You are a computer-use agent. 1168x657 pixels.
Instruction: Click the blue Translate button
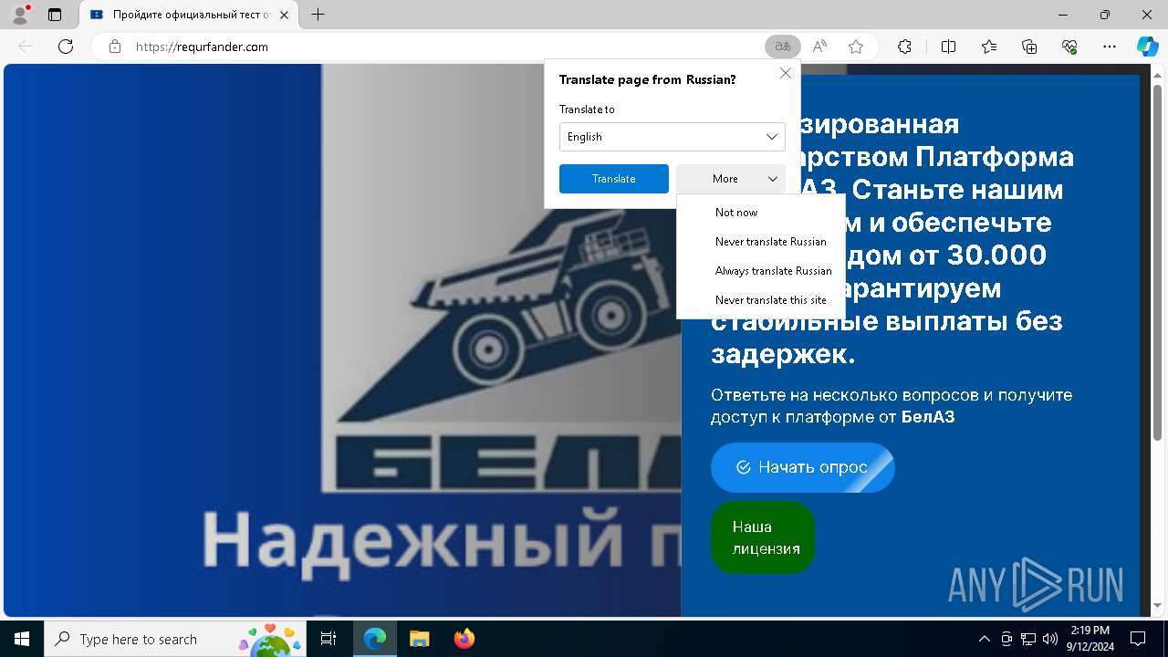point(614,179)
